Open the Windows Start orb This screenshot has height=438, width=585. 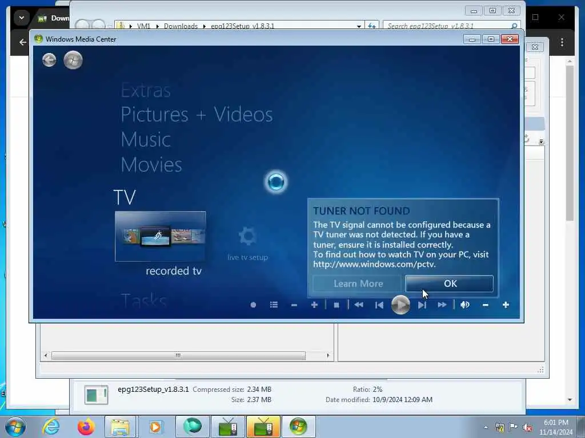point(15,427)
